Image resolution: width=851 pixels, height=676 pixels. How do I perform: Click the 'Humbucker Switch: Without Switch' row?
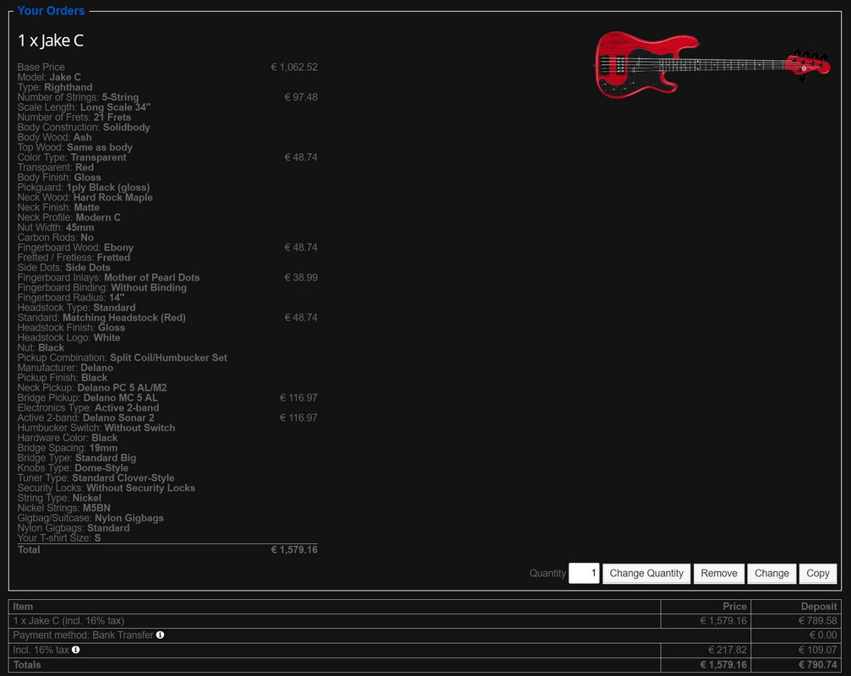96,428
